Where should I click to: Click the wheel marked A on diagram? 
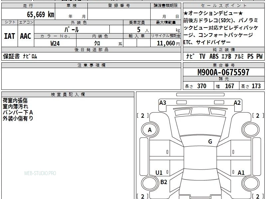(150, 130)
